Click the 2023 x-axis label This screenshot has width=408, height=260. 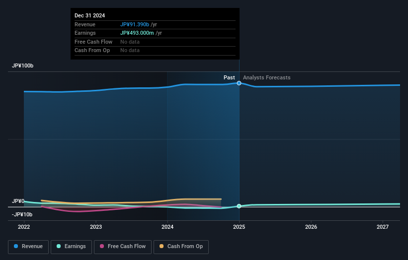[x=96, y=227]
